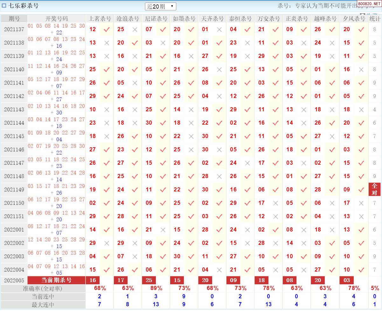Click the cross beside 沧浪 number 07, row 2022003

click(135, 256)
